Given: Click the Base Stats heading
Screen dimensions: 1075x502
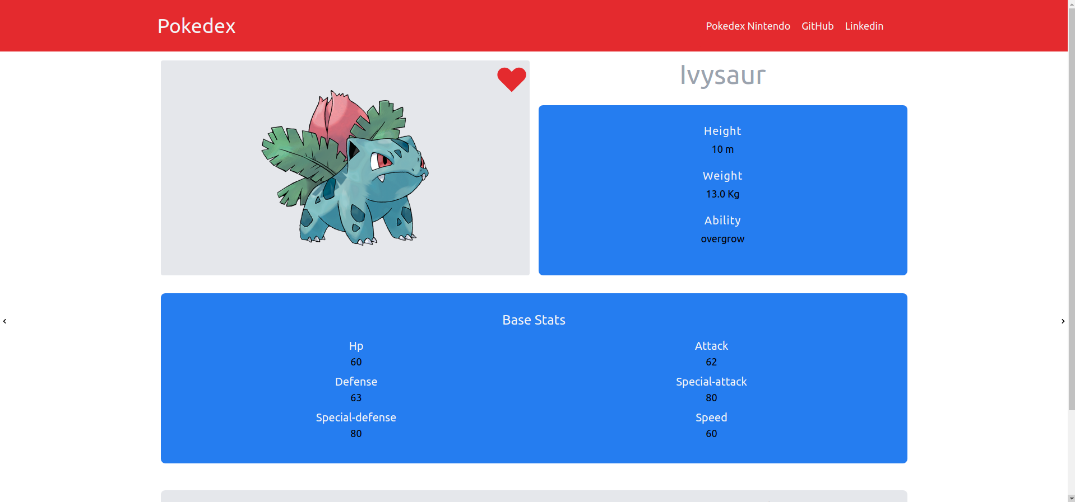Looking at the screenshot, I should pyautogui.click(x=534, y=320).
